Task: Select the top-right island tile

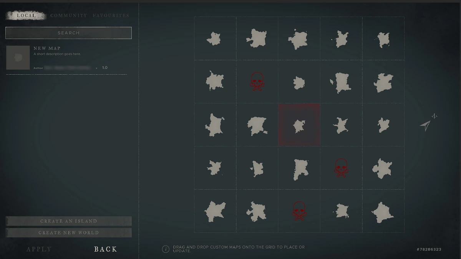Action: (383, 38)
